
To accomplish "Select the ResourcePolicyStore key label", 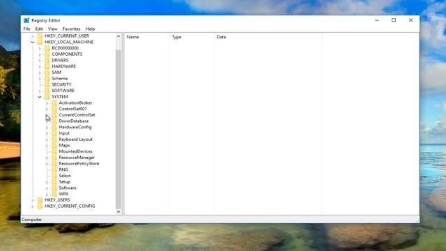I will [79, 164].
